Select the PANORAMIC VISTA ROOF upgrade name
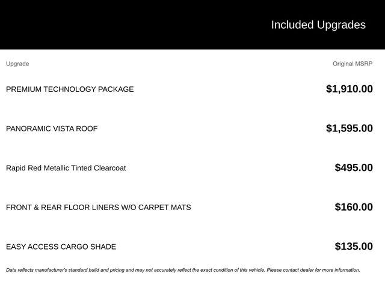Screen dimensions: 385x288 pyautogui.click(x=52, y=128)
